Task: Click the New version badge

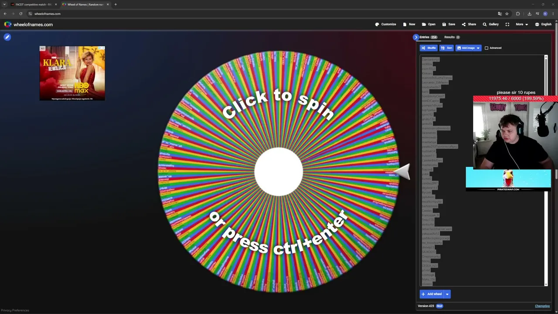Action: coord(439,306)
